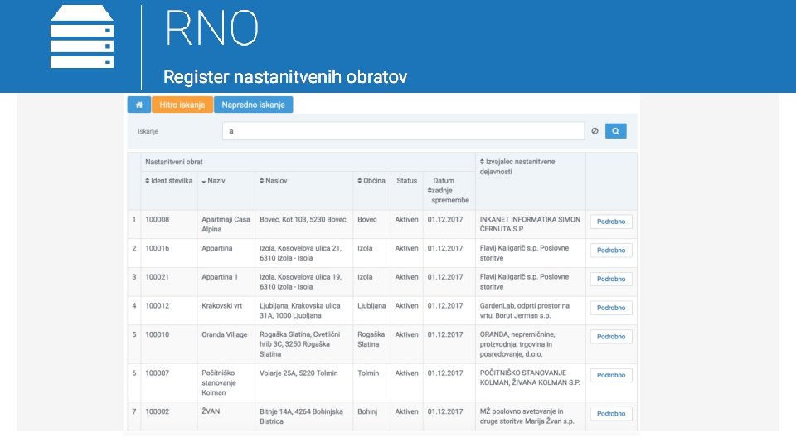Click the Ljubljana municipality cell
The width and height of the screenshot is (796, 448).
371,306
